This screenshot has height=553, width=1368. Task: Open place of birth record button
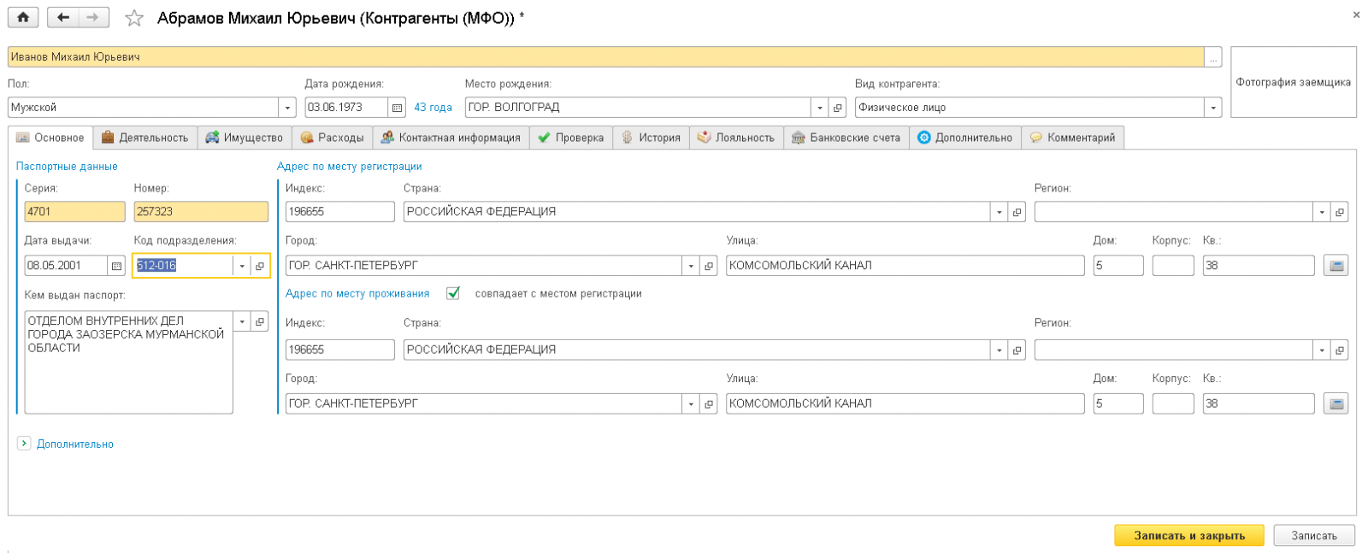[838, 108]
